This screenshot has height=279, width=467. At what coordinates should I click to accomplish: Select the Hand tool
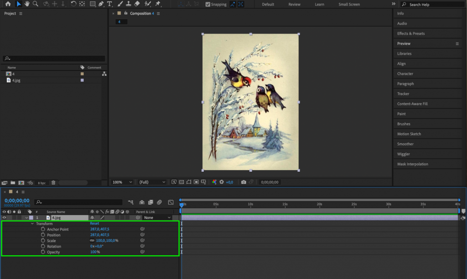click(x=27, y=4)
